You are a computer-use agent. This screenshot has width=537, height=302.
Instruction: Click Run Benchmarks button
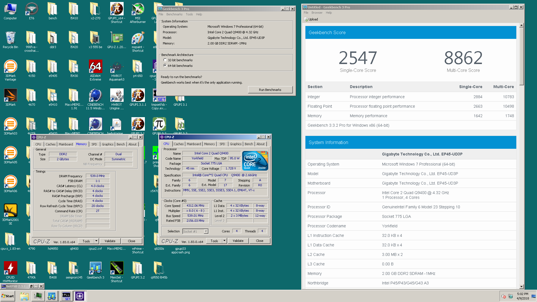point(270,90)
